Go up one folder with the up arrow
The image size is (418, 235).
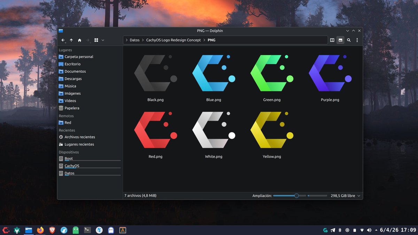(x=71, y=40)
